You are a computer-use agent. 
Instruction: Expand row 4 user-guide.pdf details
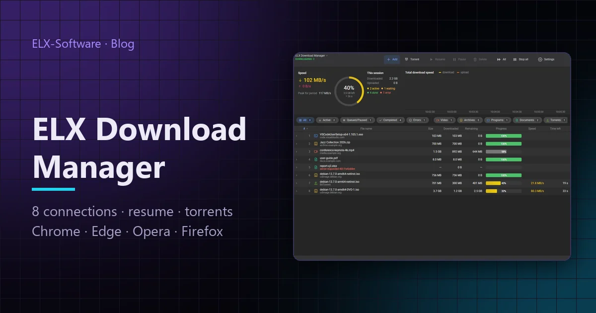[297, 159]
